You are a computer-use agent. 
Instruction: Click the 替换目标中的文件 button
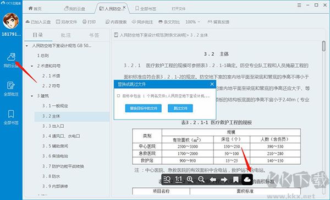[x=144, y=109]
